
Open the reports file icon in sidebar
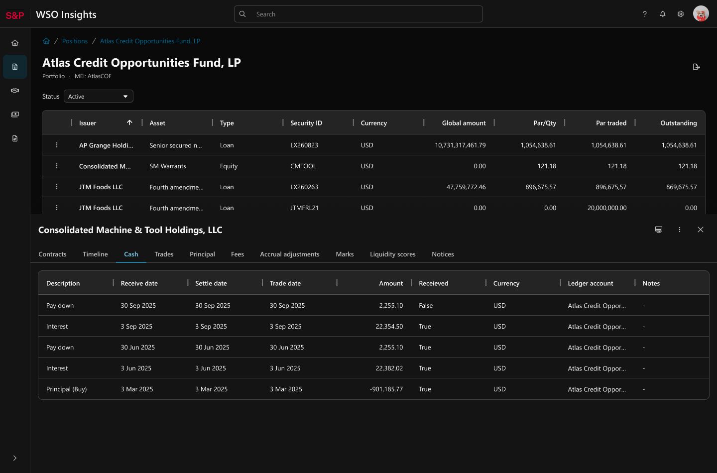click(15, 138)
